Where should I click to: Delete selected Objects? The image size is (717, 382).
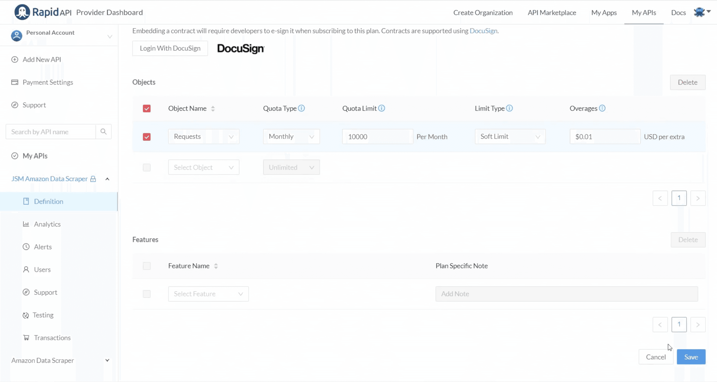[688, 82]
